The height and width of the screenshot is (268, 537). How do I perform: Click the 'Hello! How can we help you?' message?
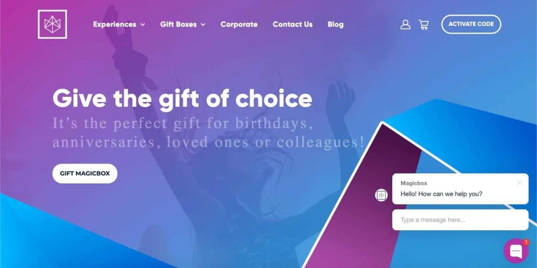click(441, 194)
